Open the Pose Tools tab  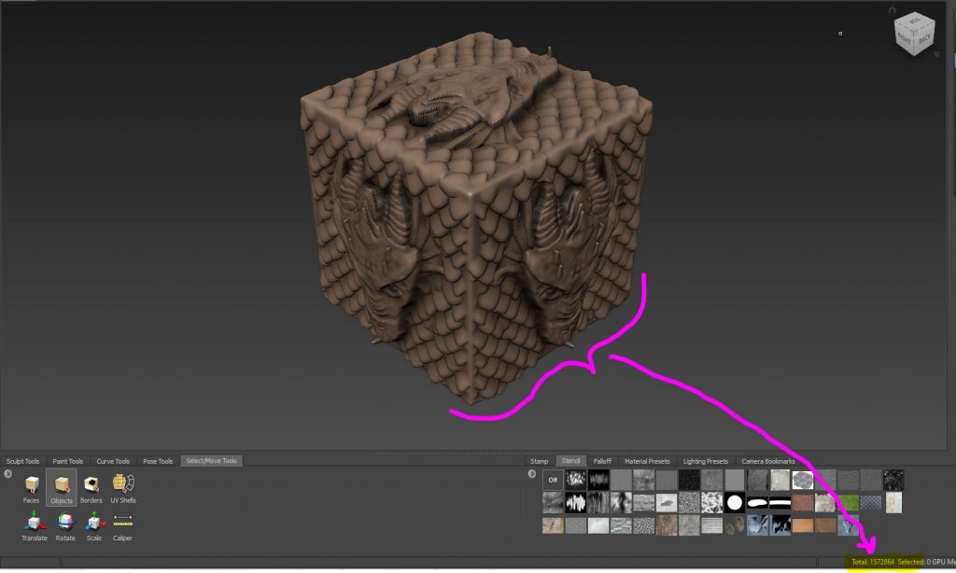click(x=157, y=460)
